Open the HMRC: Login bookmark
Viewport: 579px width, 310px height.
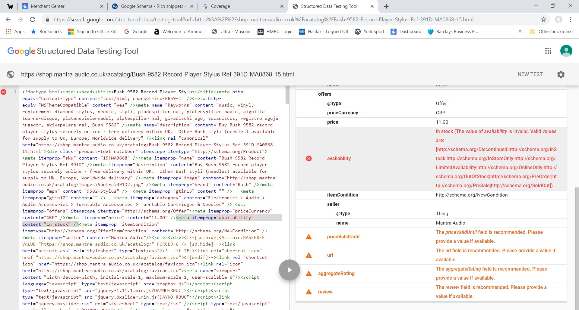(x=275, y=32)
